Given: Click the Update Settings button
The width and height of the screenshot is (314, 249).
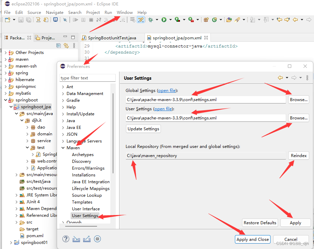Looking at the screenshot, I should 143,129.
